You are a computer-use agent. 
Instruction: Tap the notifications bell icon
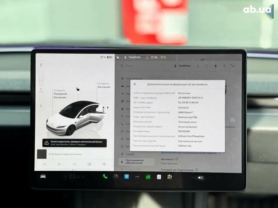(215, 66)
